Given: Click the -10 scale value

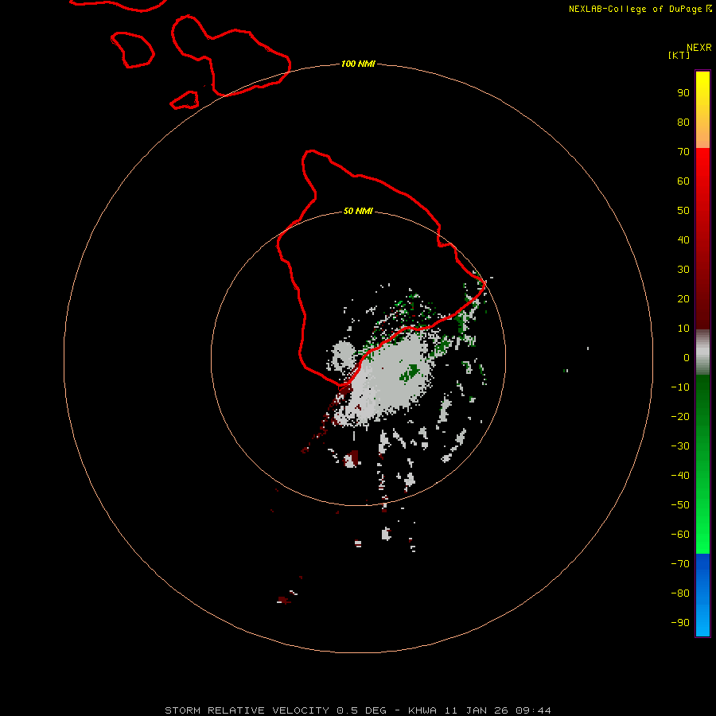Looking at the screenshot, I should click(x=680, y=387).
